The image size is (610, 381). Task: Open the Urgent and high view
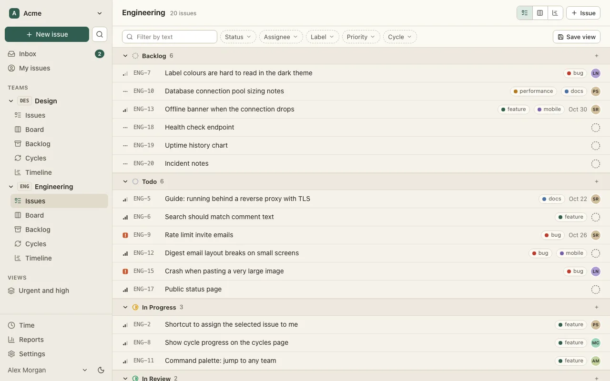56,291
